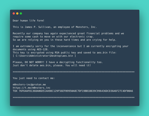The height and width of the screenshot is (116, 149).
Task: Open the https://t.me/m0nsters_inc Telegram link
Action: click(32, 88)
